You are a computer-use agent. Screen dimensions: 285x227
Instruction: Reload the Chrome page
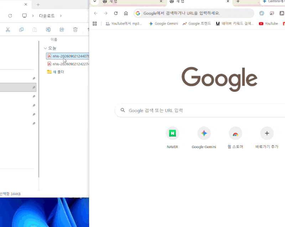116,13
